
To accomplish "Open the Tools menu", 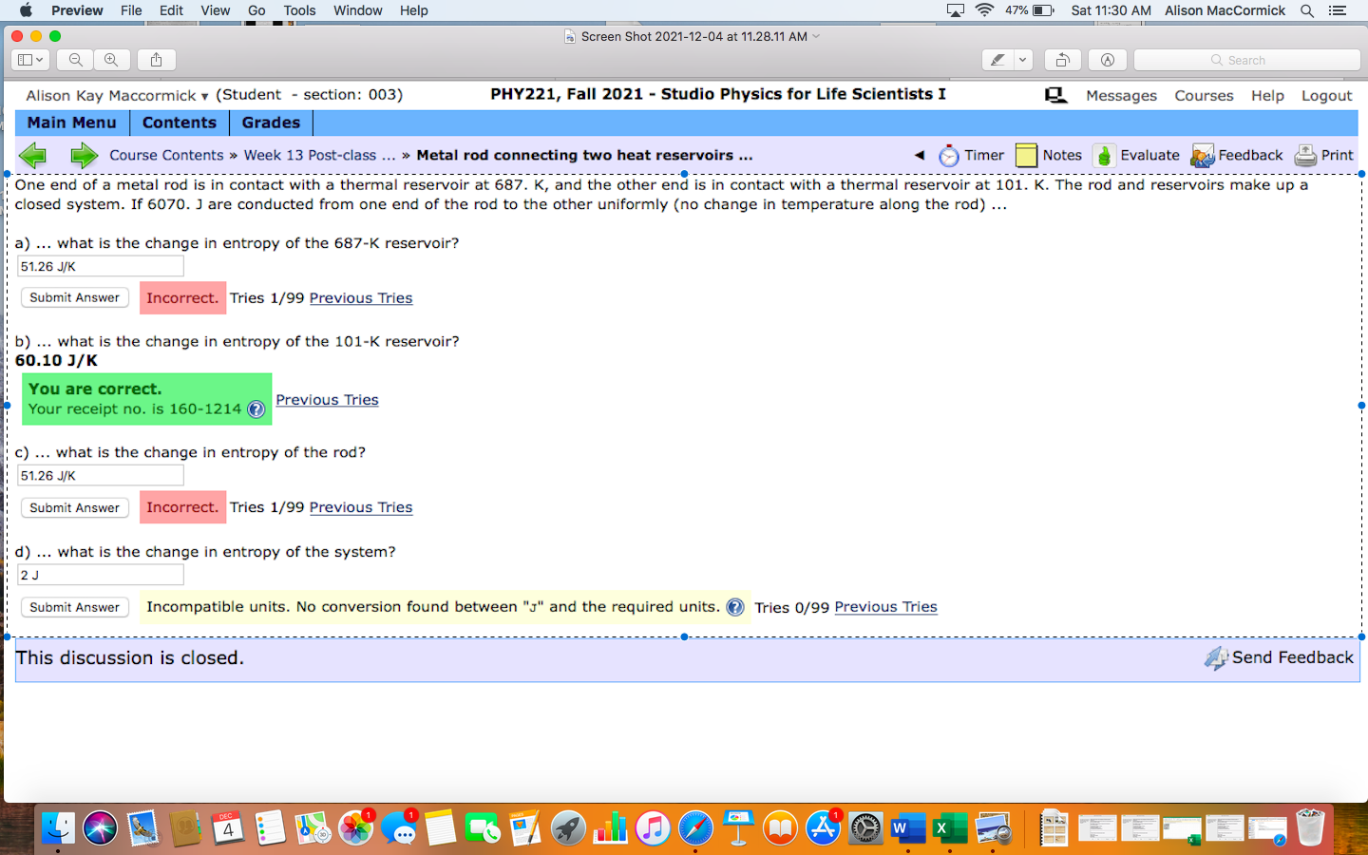I will point(299,10).
